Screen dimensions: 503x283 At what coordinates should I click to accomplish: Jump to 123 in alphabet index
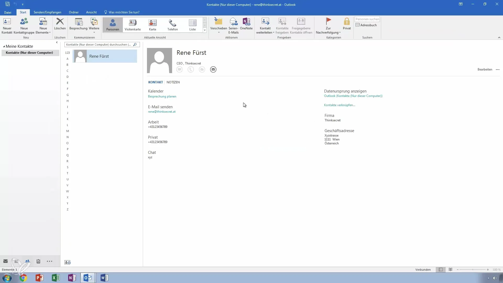coord(67,53)
